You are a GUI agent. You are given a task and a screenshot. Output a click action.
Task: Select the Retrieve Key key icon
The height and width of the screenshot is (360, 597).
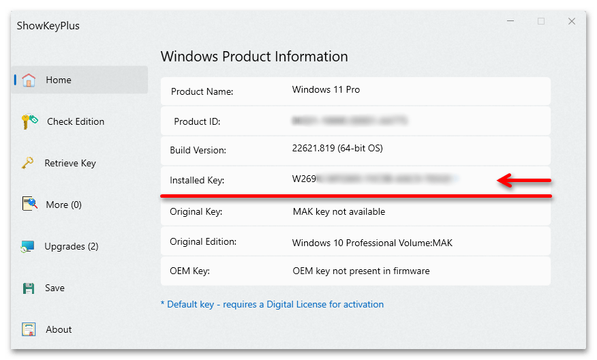(28, 163)
